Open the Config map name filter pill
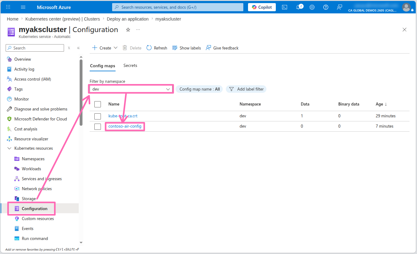The height and width of the screenshot is (254, 417). pyautogui.click(x=199, y=89)
